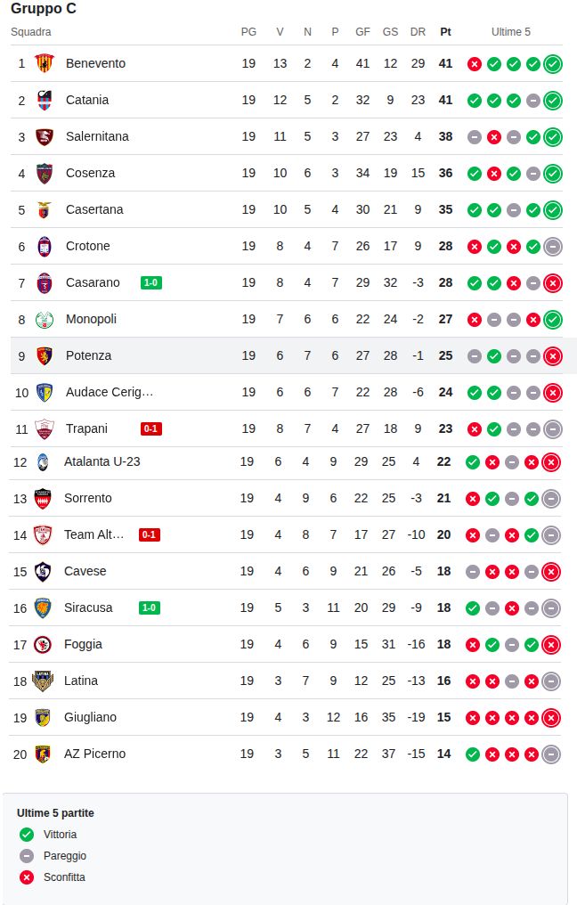Click Trapani's live 0-1 score badge

[151, 428]
